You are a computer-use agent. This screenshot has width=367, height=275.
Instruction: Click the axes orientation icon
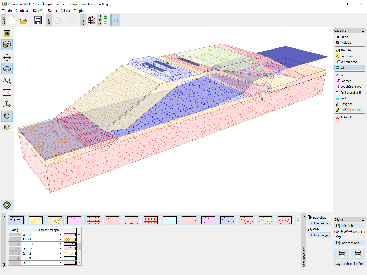pos(7,104)
